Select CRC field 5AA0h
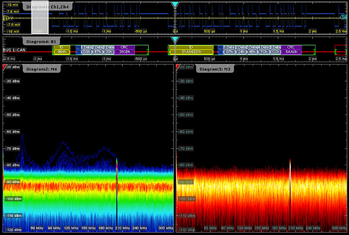This screenshot has height=235, width=349. pyautogui.click(x=291, y=50)
